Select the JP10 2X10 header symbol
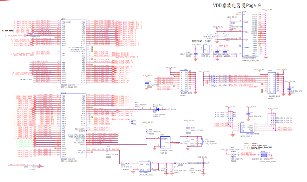The image size is (307, 182). click(x=271, y=83)
